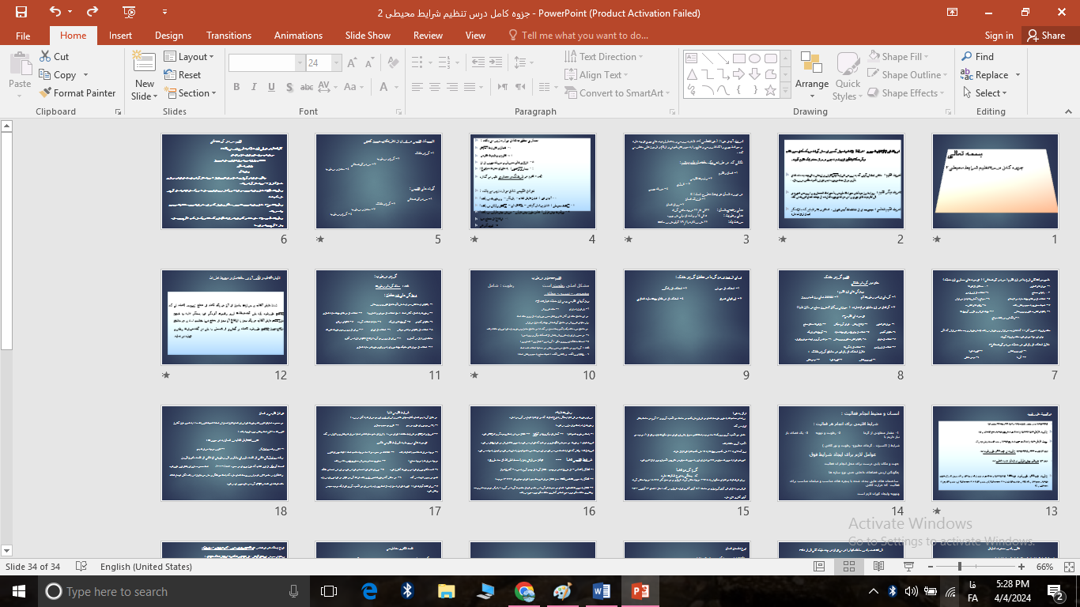Open the Transitions ribbon tab
The image size is (1080, 607).
coord(228,36)
